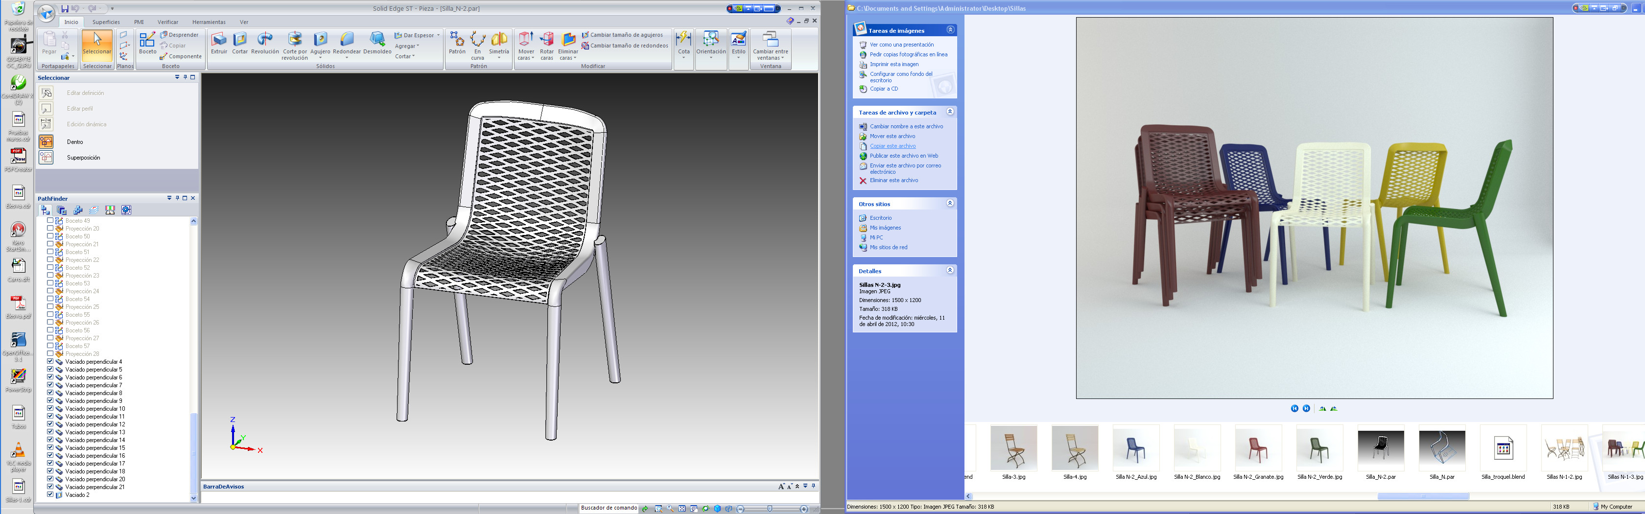Open the Cota dimension tool

pos(684,44)
